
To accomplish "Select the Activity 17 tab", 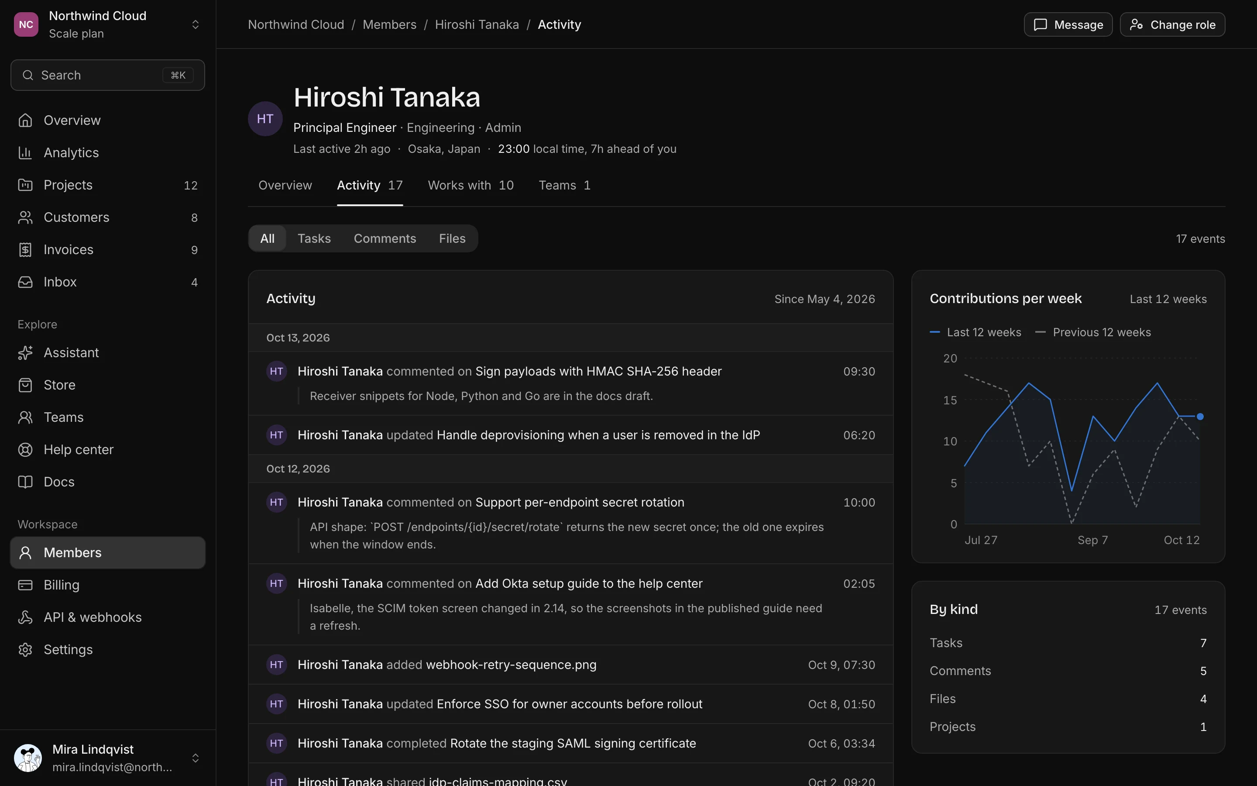I will point(370,185).
